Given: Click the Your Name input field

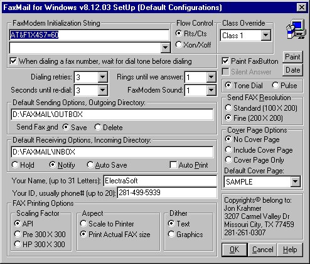Looking at the screenshot, I should click(160, 181).
